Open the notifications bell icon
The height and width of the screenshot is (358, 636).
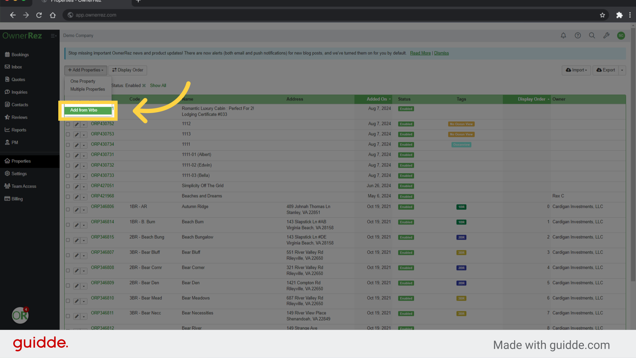click(563, 35)
